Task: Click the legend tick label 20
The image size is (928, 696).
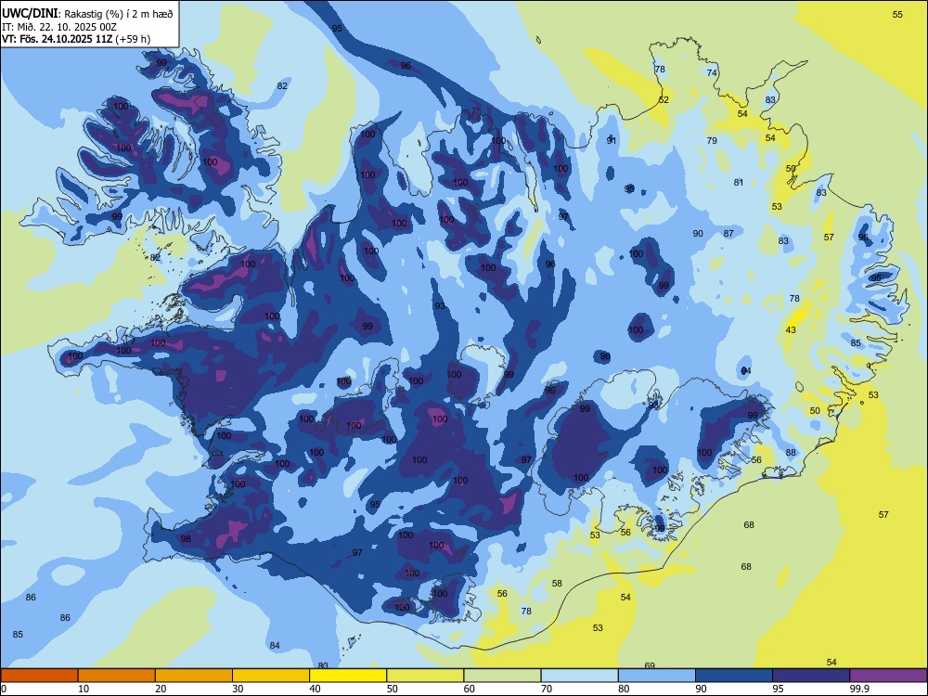Action: [x=161, y=689]
